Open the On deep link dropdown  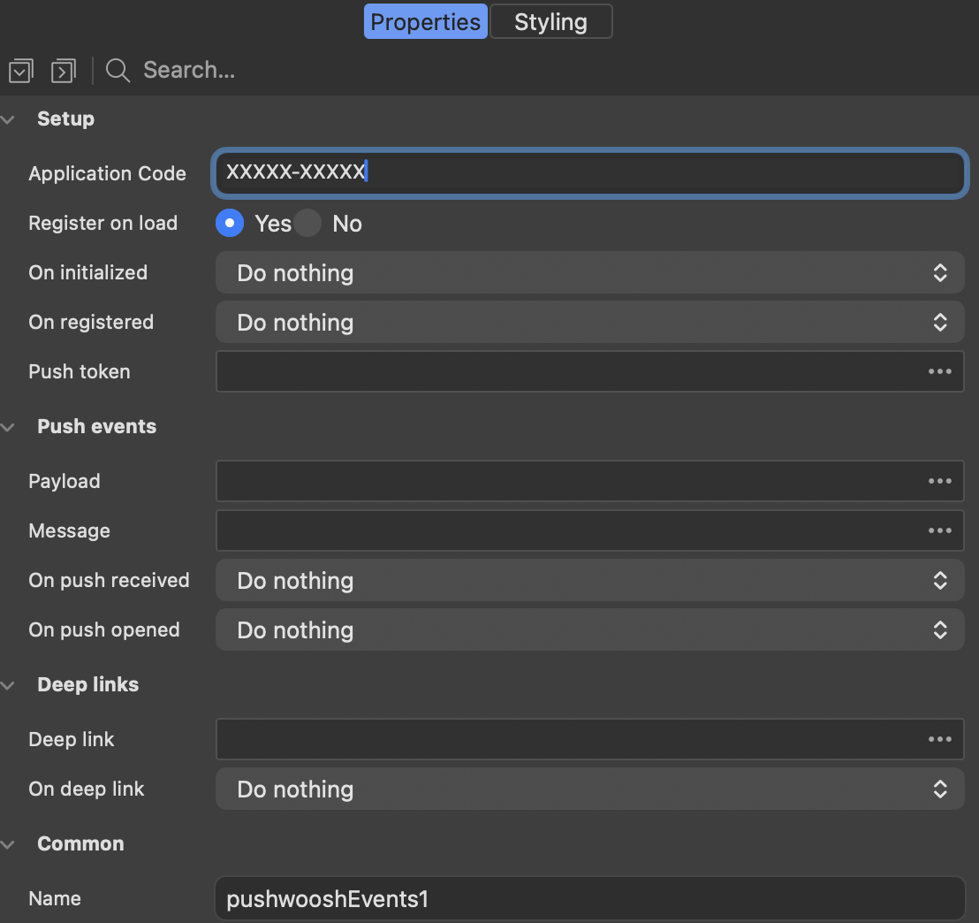[x=590, y=789]
